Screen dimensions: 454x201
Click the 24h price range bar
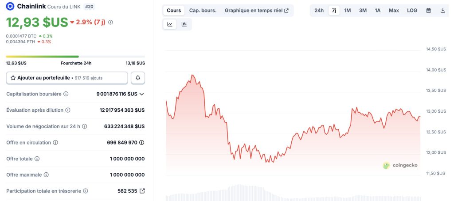point(75,57)
